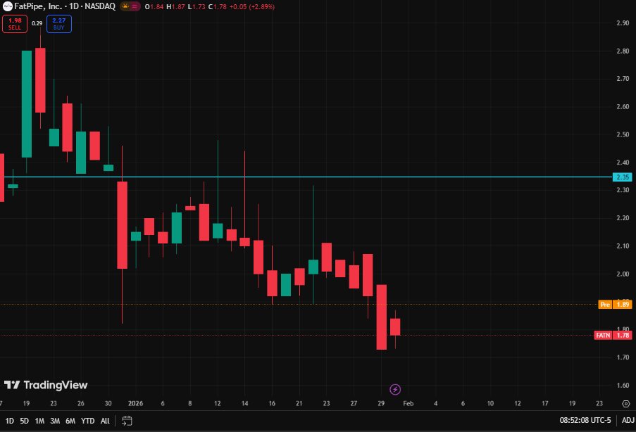
Task: Open timezone menu at 08:52:08 UTC-5
Action: tap(585, 420)
